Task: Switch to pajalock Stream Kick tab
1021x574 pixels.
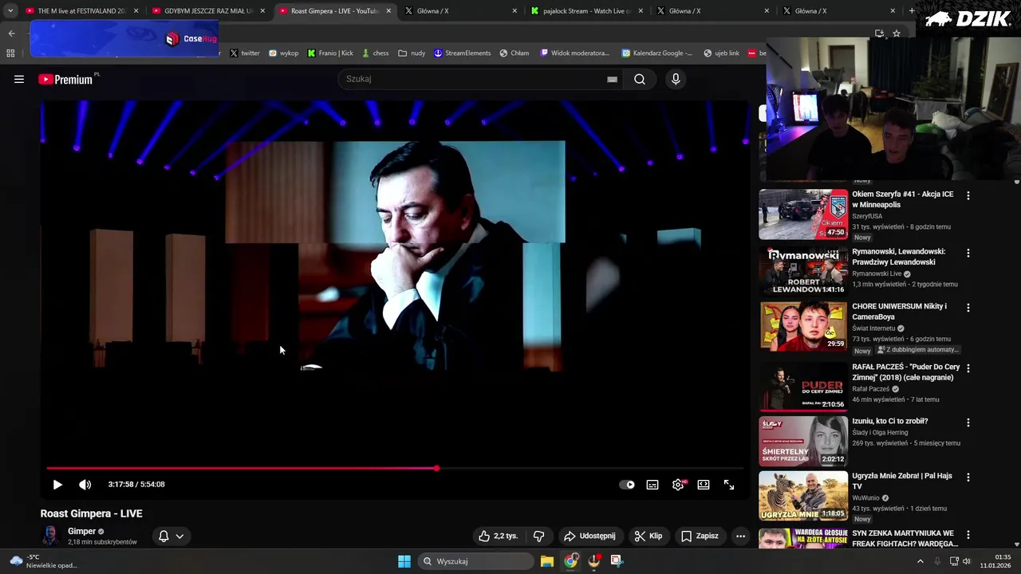Action: pyautogui.click(x=587, y=11)
